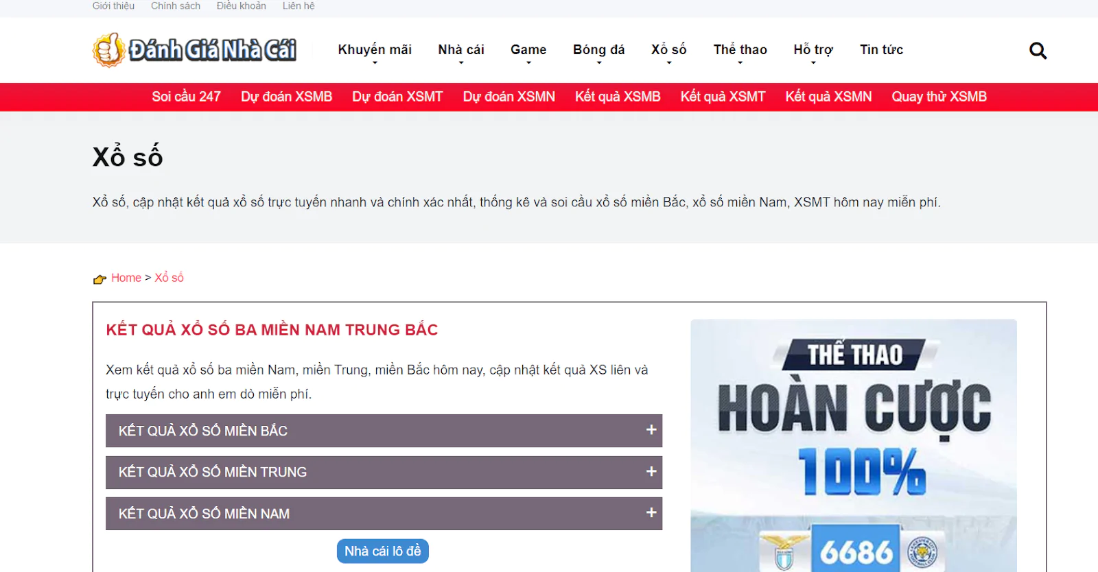This screenshot has width=1098, height=572.
Task: Click the Home breadcrumb link
Action: (x=126, y=278)
